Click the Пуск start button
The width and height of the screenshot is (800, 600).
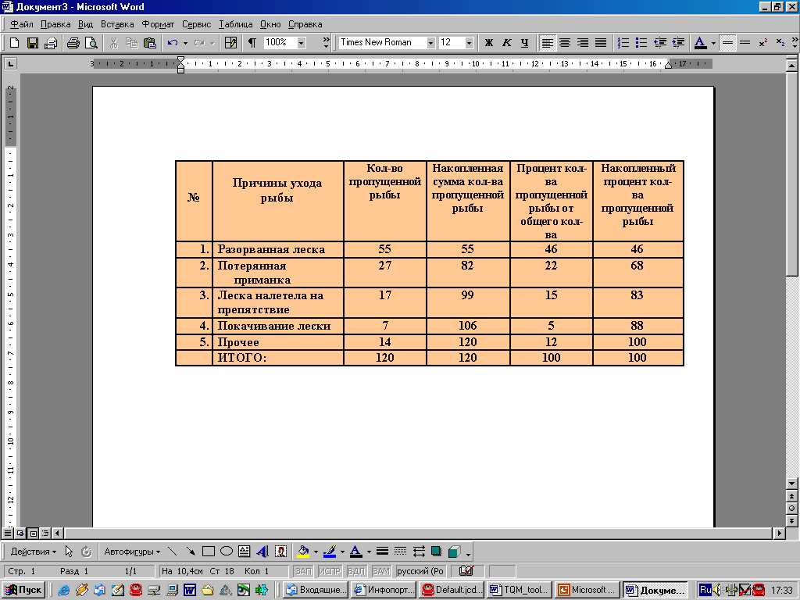click(x=24, y=590)
